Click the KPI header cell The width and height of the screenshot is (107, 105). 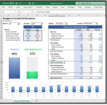tap(33, 27)
